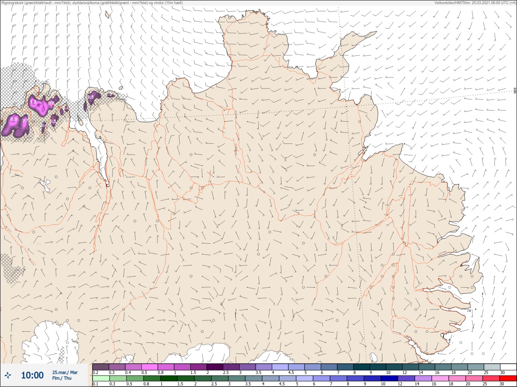Click the 10:00 forecast time label
Viewport: 517px width, 387px height.
(x=32, y=375)
